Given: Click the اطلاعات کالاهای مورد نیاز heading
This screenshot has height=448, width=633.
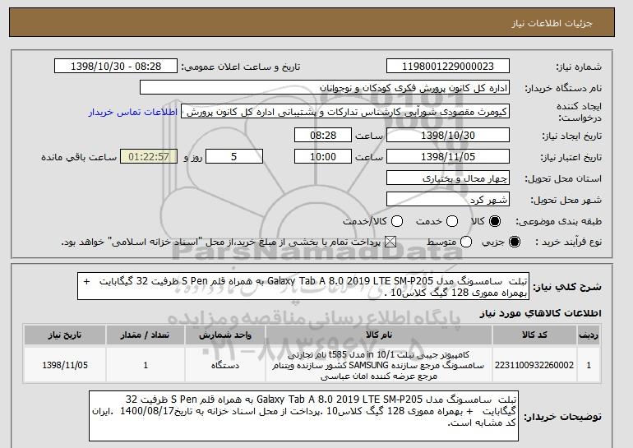Looking at the screenshot, I should click(x=540, y=313).
